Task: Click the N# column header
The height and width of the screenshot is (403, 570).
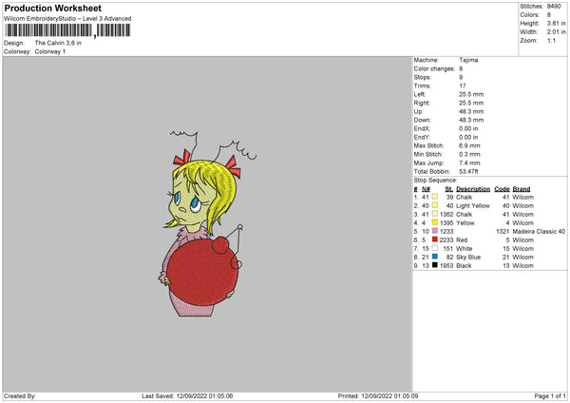Action: pos(426,189)
